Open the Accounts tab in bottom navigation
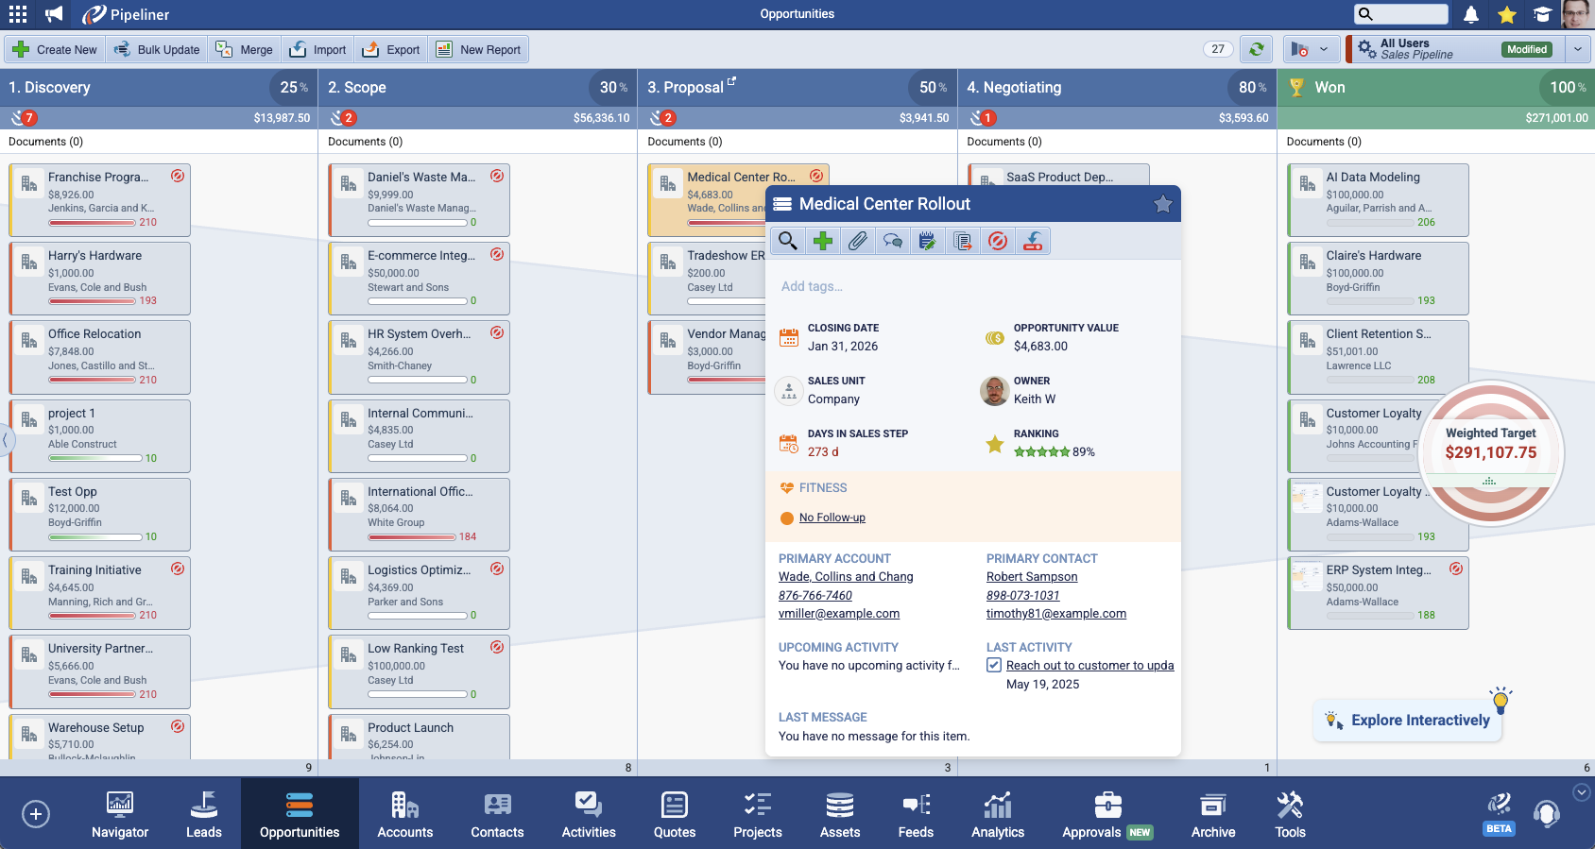Viewport: 1595px width, 849px height. pyautogui.click(x=404, y=814)
